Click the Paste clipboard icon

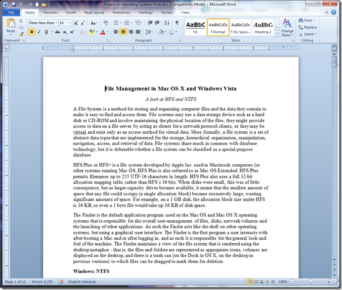(11, 23)
